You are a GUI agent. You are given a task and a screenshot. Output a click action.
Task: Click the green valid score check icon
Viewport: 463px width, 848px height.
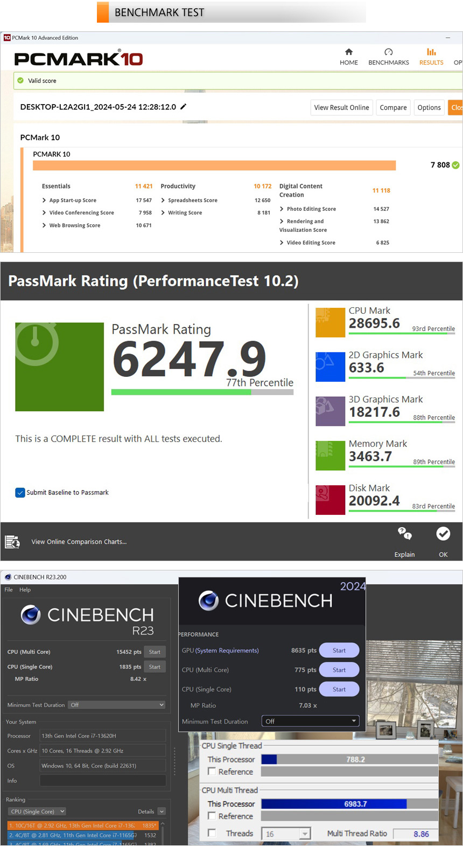20,80
